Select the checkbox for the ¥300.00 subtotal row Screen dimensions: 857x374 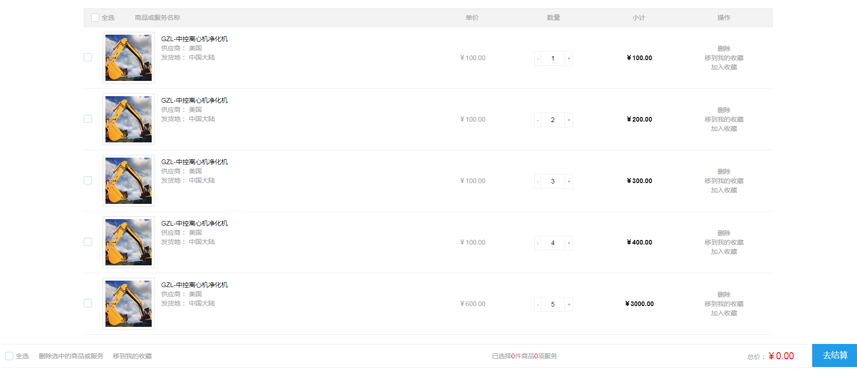(88, 180)
